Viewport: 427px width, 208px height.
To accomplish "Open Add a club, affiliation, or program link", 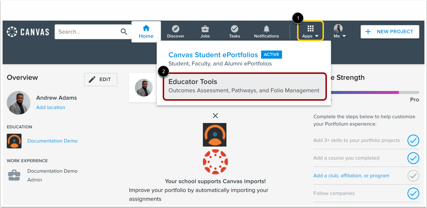I will click(x=351, y=176).
